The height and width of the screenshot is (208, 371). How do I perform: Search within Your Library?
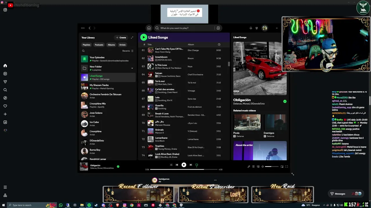coord(83,51)
